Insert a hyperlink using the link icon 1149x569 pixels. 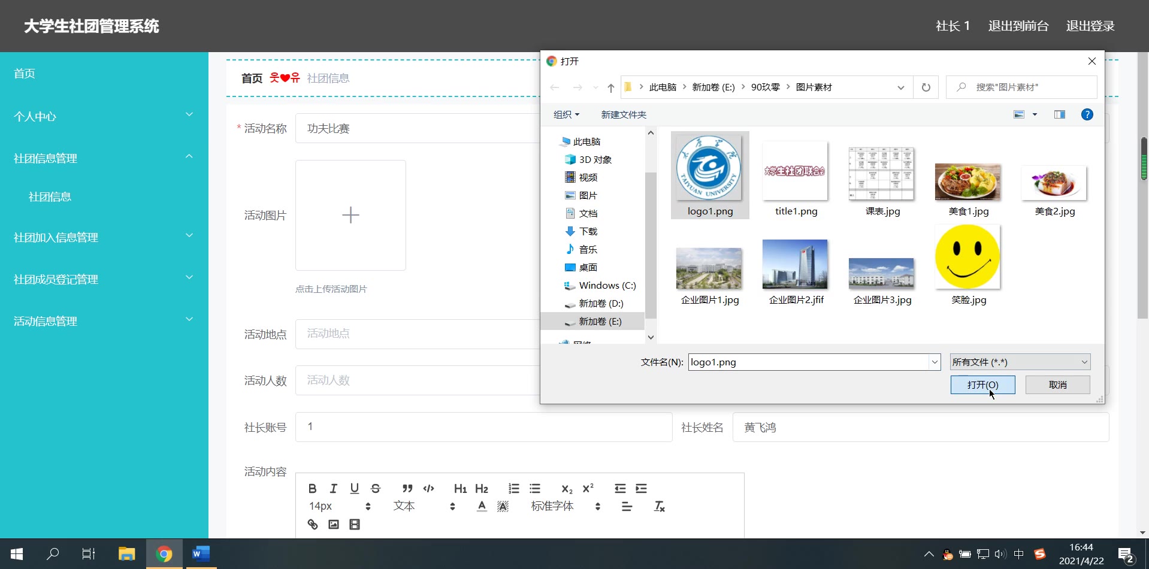313,525
